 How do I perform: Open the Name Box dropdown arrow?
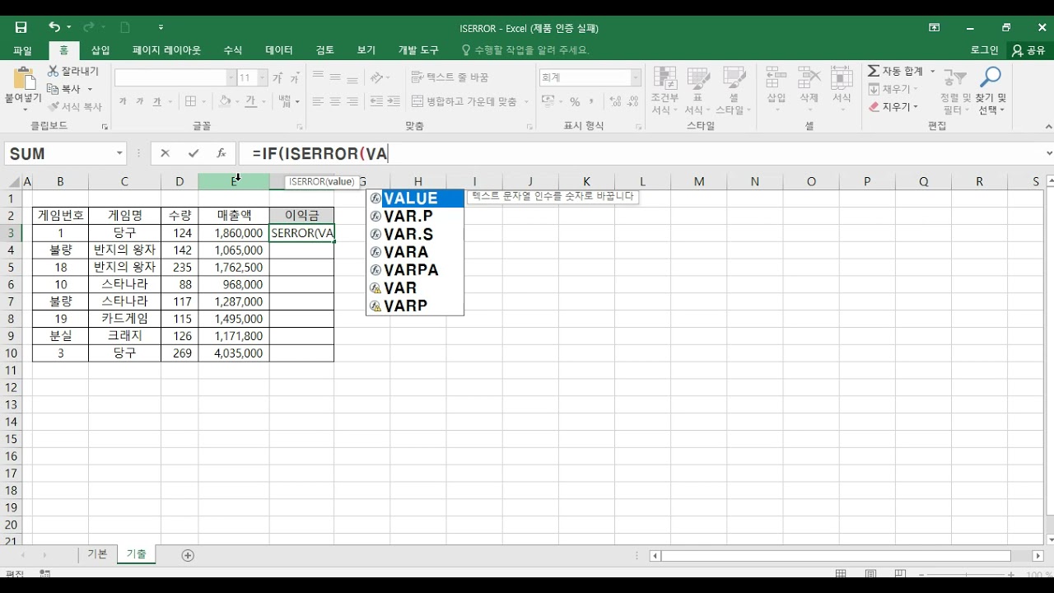[x=119, y=153]
